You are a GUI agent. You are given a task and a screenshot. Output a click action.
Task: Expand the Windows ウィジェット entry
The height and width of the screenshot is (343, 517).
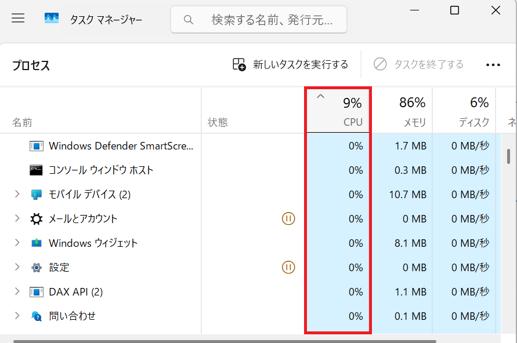click(16, 243)
